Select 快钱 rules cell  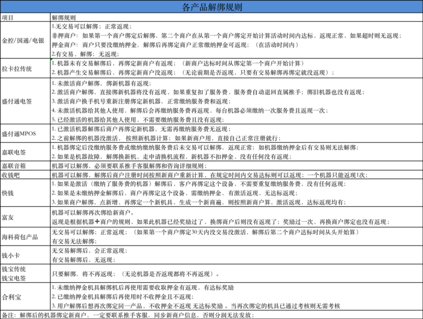click(x=236, y=193)
